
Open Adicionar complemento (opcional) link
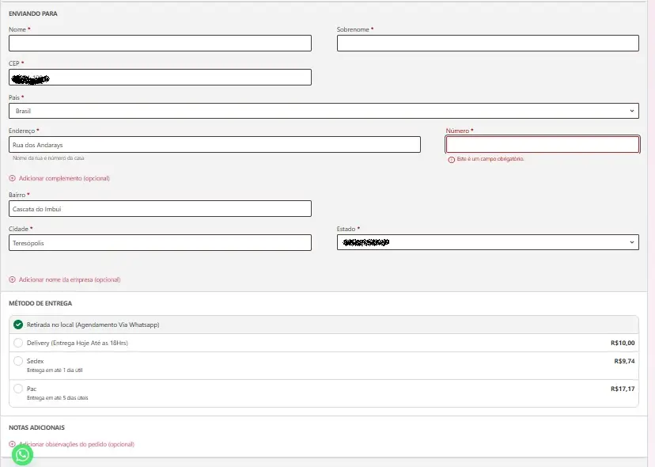(64, 178)
